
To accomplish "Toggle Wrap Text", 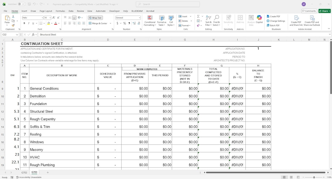I will click(x=95, y=18).
